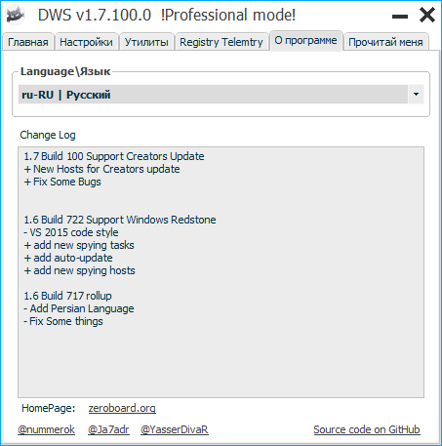Open the Прочитай меня tab
Viewport: 442px width, 446px height.
pyautogui.click(x=385, y=42)
